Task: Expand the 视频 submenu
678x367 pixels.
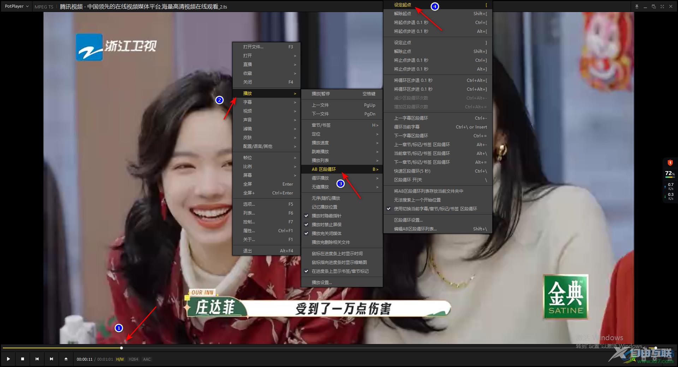Action: [x=266, y=111]
